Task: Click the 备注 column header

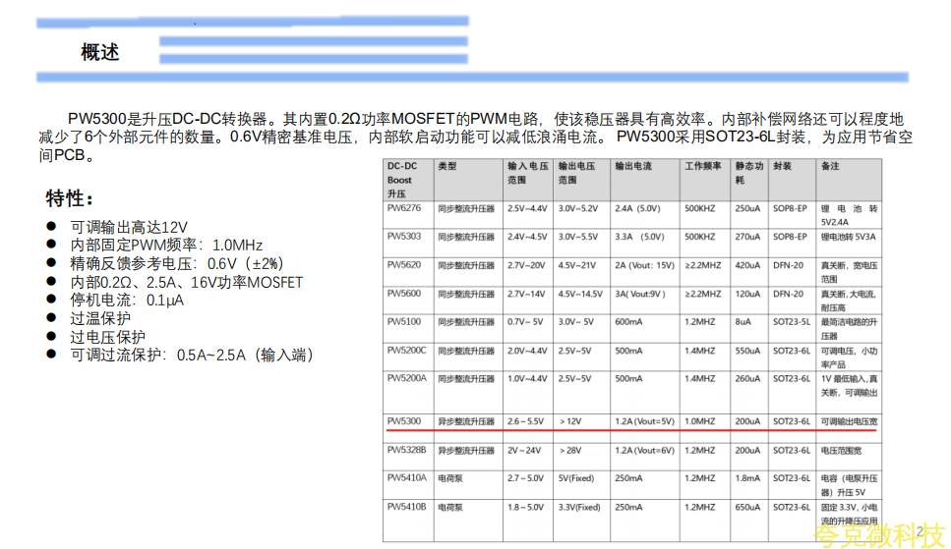Action: (830, 167)
